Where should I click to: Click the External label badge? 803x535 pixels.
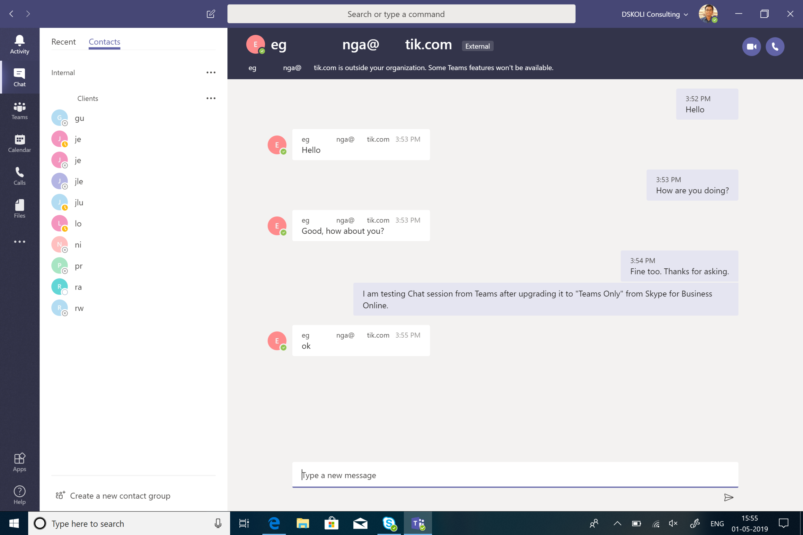tap(477, 46)
